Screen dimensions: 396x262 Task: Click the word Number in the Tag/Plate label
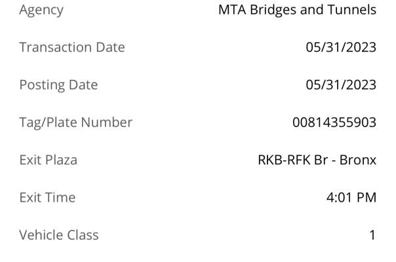(x=107, y=122)
